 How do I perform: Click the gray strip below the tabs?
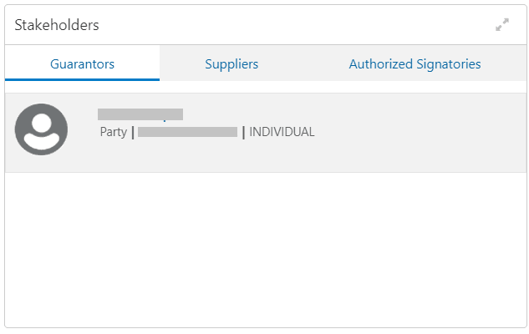point(264,87)
